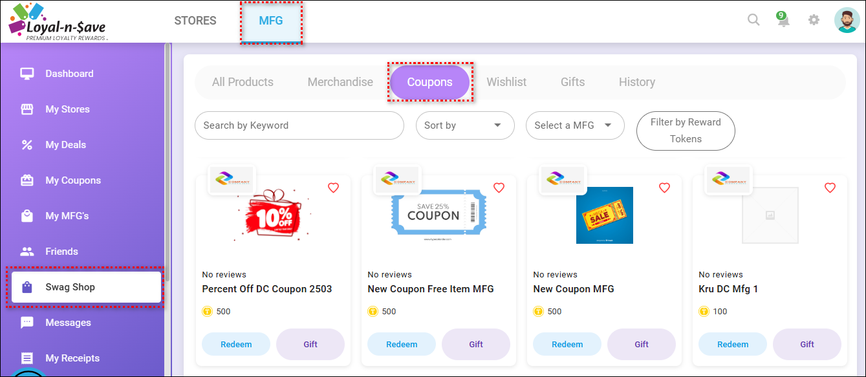Image resolution: width=866 pixels, height=377 pixels.
Task: Focus the Search by Keyword field
Action: click(x=299, y=125)
